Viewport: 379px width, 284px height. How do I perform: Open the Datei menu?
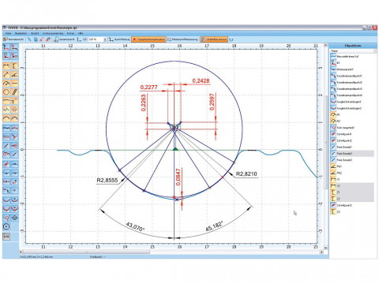click(x=8, y=33)
